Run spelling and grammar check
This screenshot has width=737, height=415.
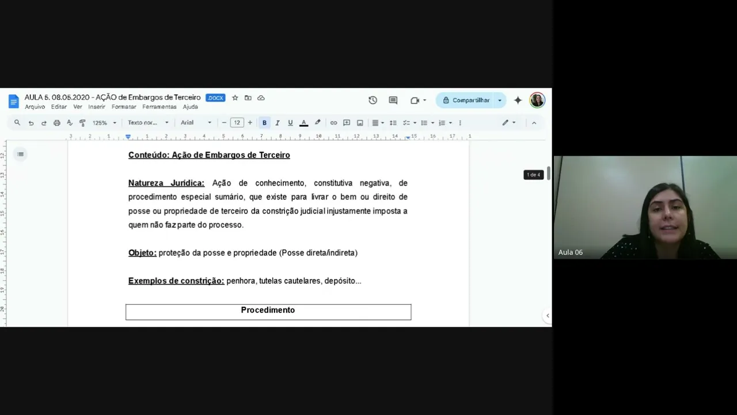pos(70,123)
